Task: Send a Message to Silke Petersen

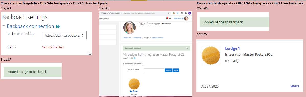Action: pyautogui.click(x=166, y=24)
